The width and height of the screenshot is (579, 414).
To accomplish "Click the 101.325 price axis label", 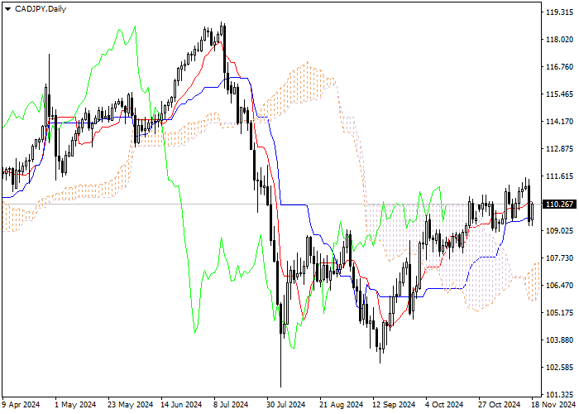I will tap(559, 395).
